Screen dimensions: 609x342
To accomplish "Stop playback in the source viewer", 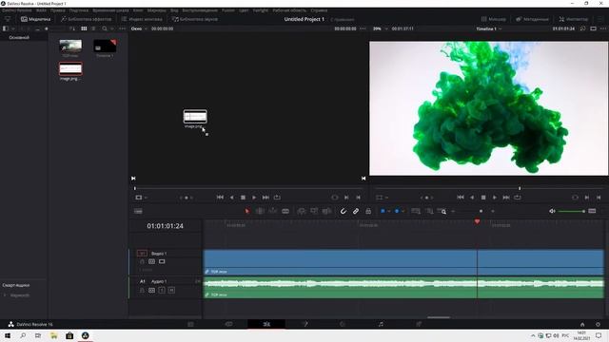I will [x=243, y=198].
